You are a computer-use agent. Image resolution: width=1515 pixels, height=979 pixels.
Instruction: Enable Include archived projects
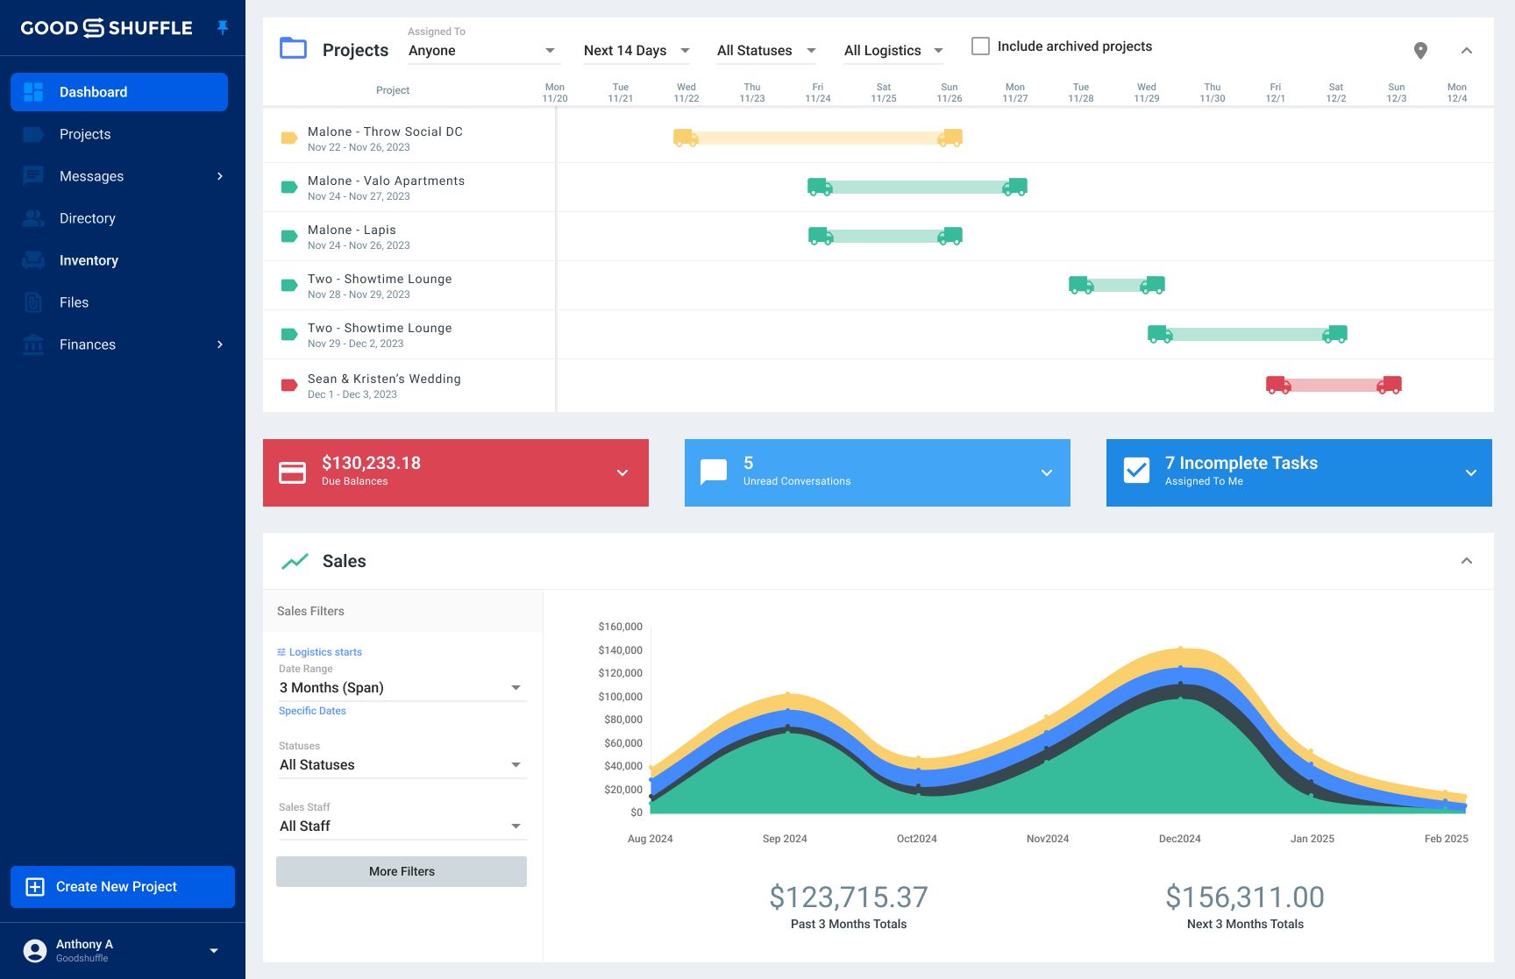point(980,46)
